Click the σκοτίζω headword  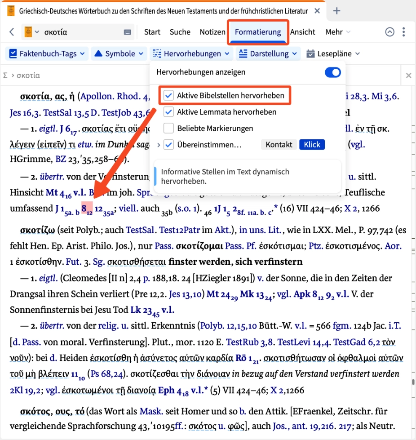click(x=38, y=230)
